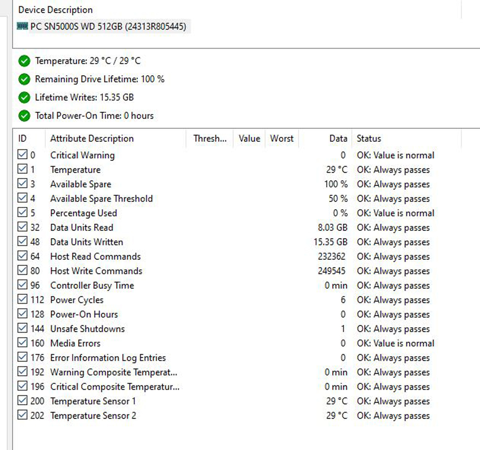Toggle Power-On Hours checkbox
Viewport: 480px width, 450px height.
point(22,313)
